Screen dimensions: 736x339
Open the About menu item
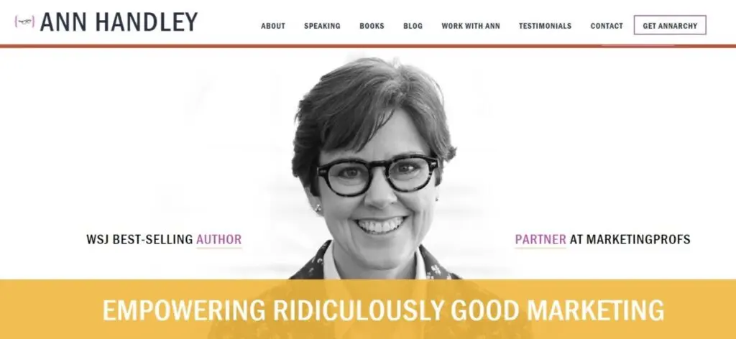click(273, 26)
